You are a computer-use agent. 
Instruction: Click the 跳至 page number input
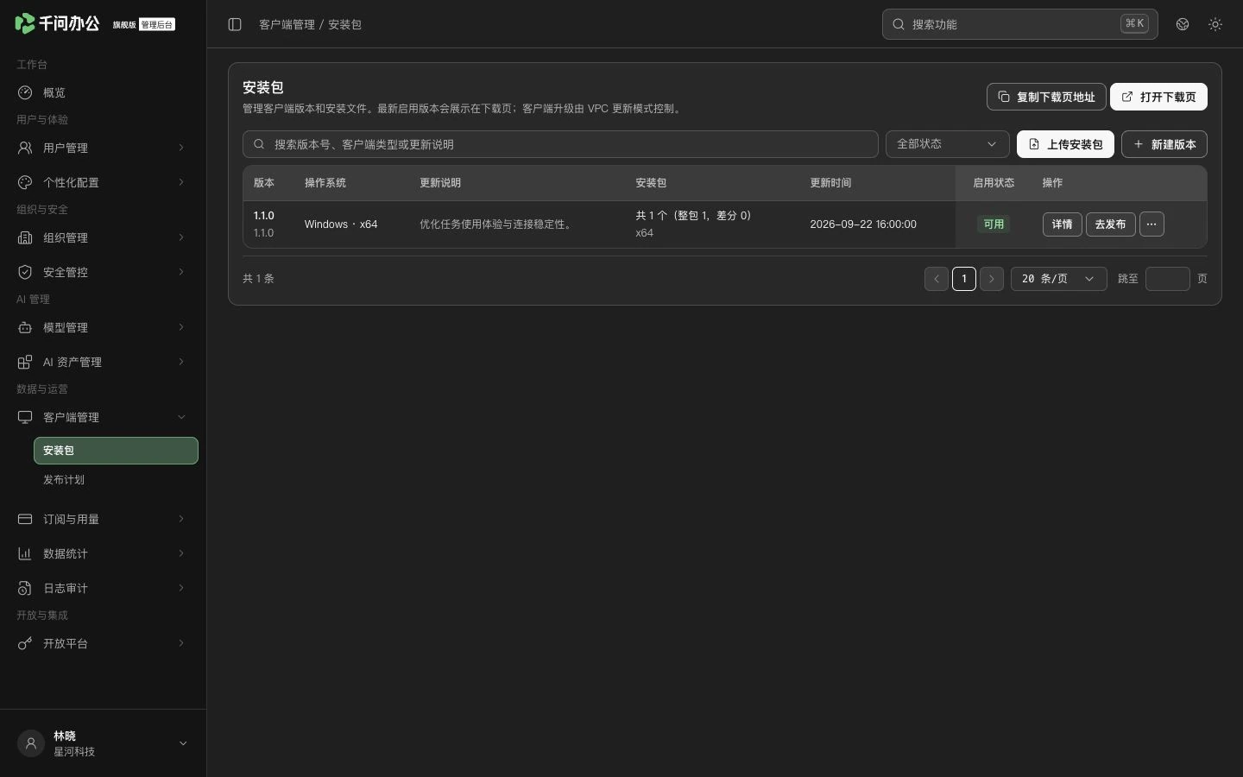pos(1168,279)
